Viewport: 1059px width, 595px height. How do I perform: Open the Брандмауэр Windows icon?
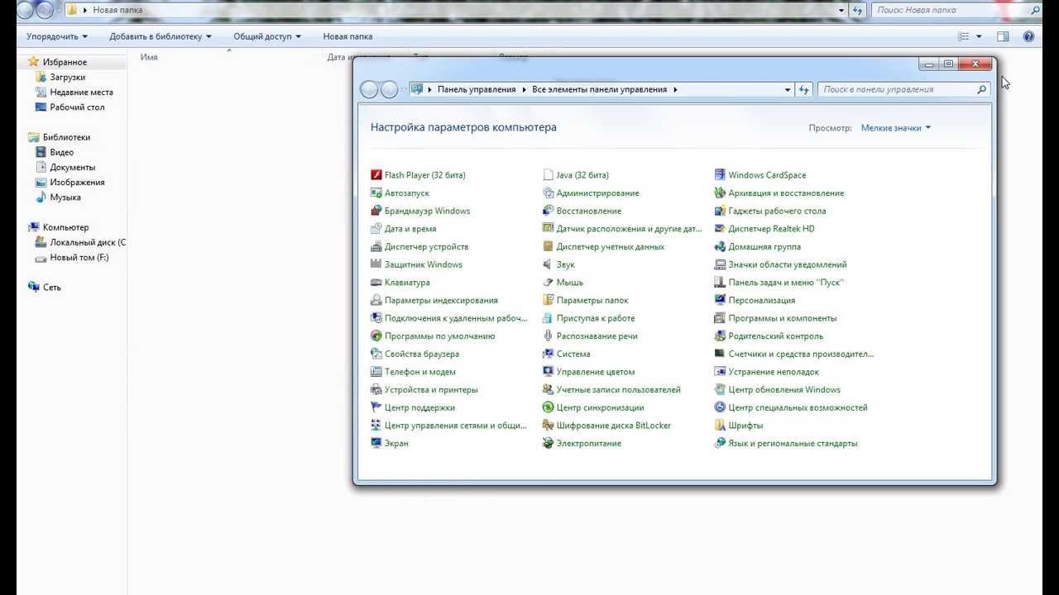[x=376, y=211]
